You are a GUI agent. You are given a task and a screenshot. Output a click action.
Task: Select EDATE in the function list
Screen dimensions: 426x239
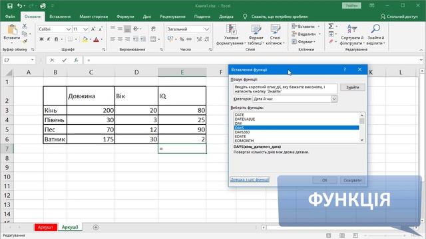[240, 136]
